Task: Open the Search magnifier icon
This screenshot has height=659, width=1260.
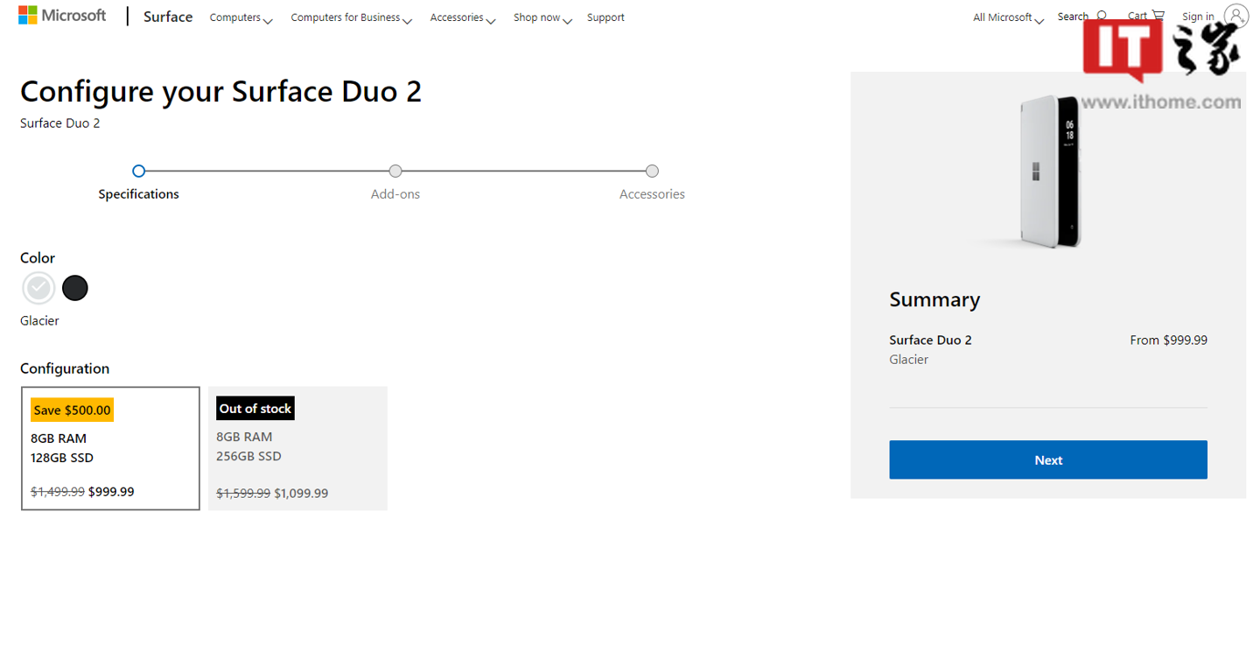Action: (1102, 15)
